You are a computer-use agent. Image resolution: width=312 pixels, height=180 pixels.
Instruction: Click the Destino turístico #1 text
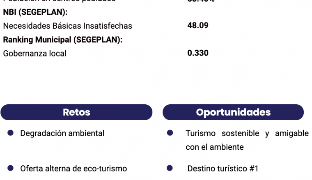click(223, 169)
